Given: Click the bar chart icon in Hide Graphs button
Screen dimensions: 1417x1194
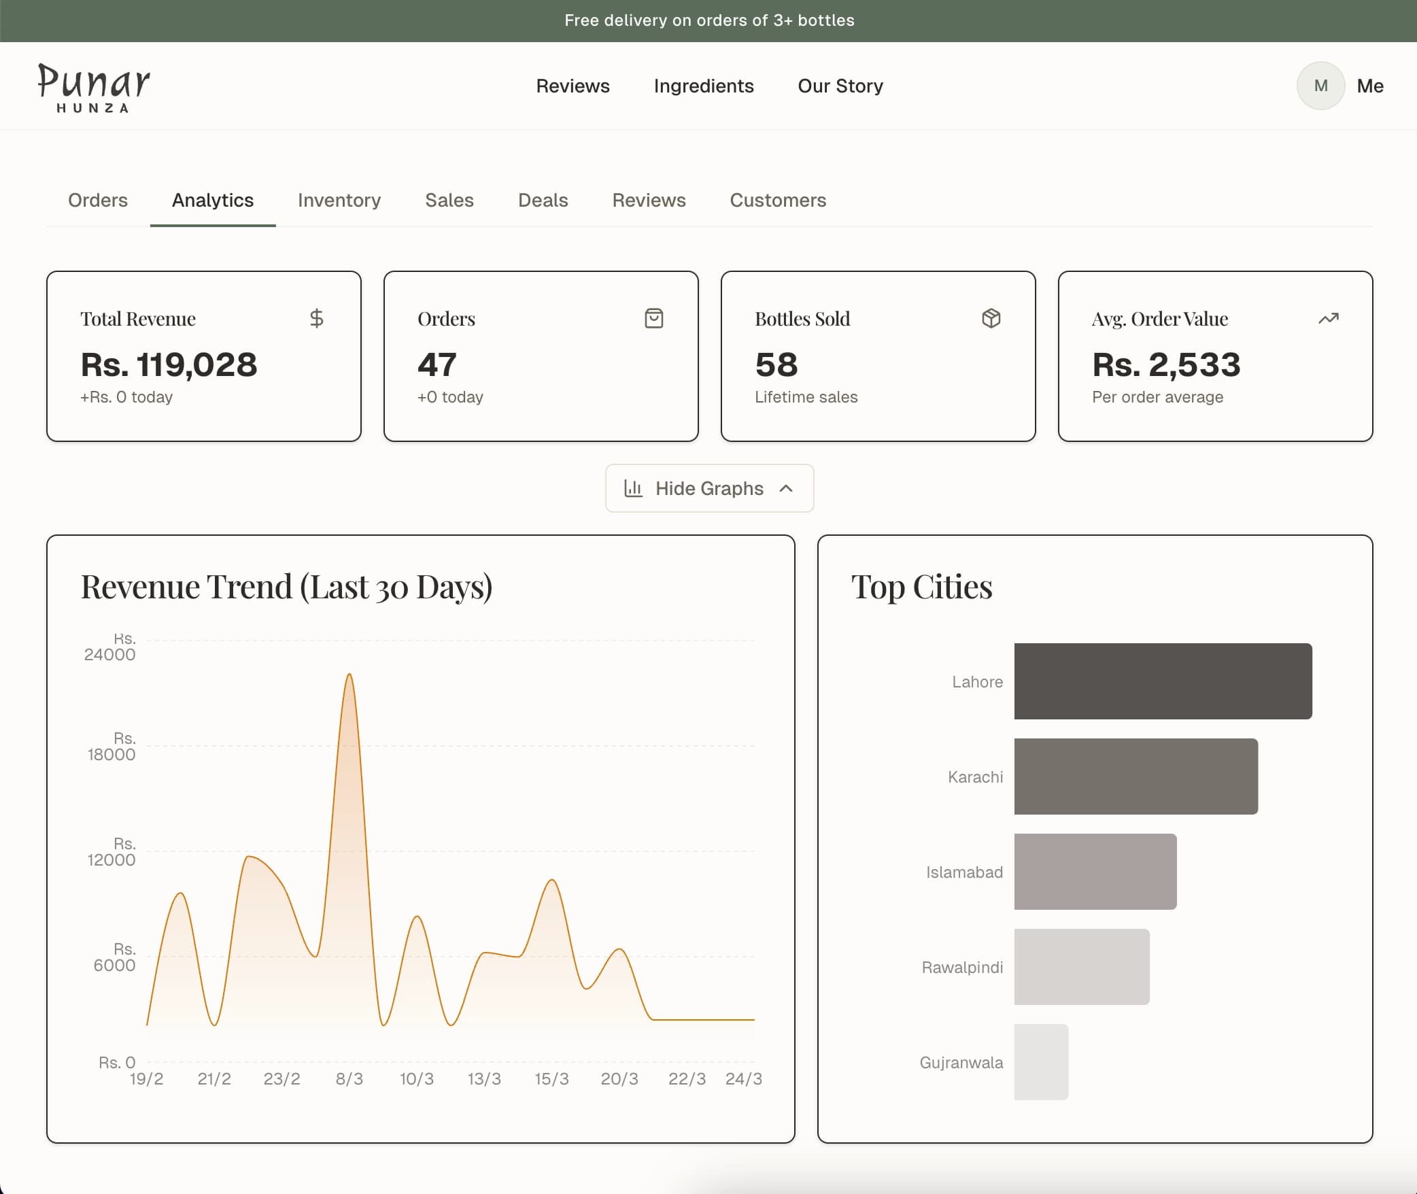Looking at the screenshot, I should click(x=633, y=488).
